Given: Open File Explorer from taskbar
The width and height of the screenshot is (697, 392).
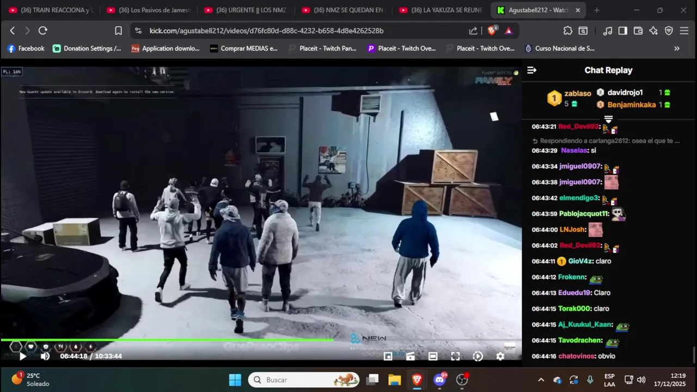Looking at the screenshot, I should pos(395,379).
